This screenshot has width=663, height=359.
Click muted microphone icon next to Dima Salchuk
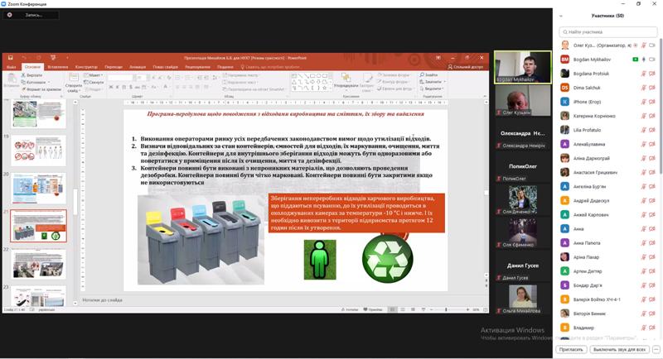pos(644,88)
